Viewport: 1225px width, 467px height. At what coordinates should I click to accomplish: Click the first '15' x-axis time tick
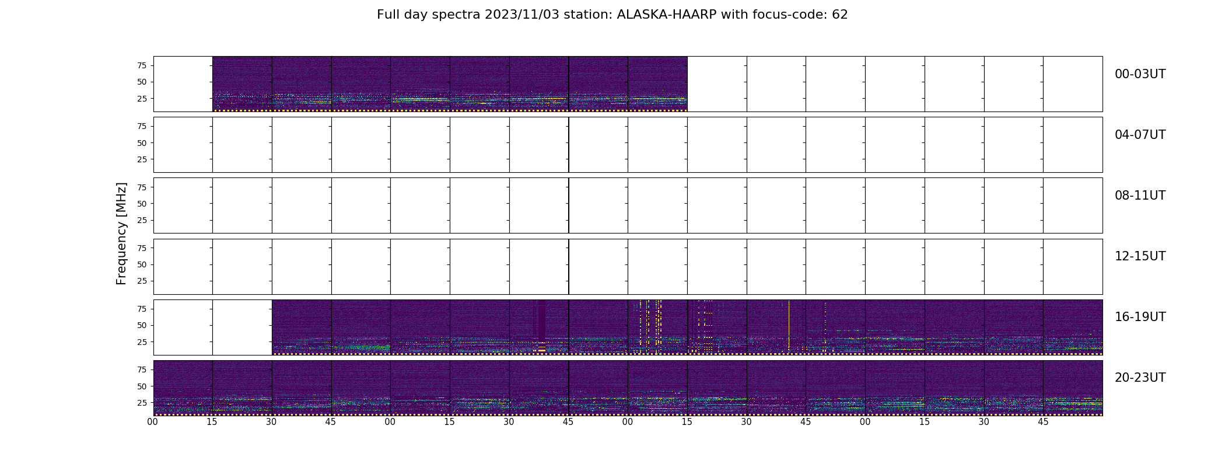[x=212, y=421]
